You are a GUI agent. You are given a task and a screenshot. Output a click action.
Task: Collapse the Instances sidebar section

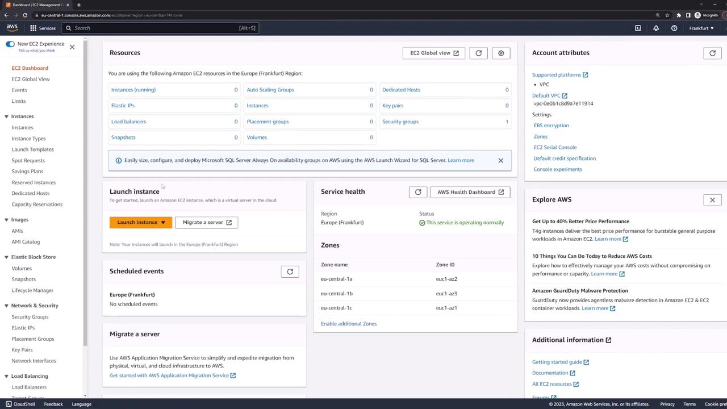click(6, 116)
